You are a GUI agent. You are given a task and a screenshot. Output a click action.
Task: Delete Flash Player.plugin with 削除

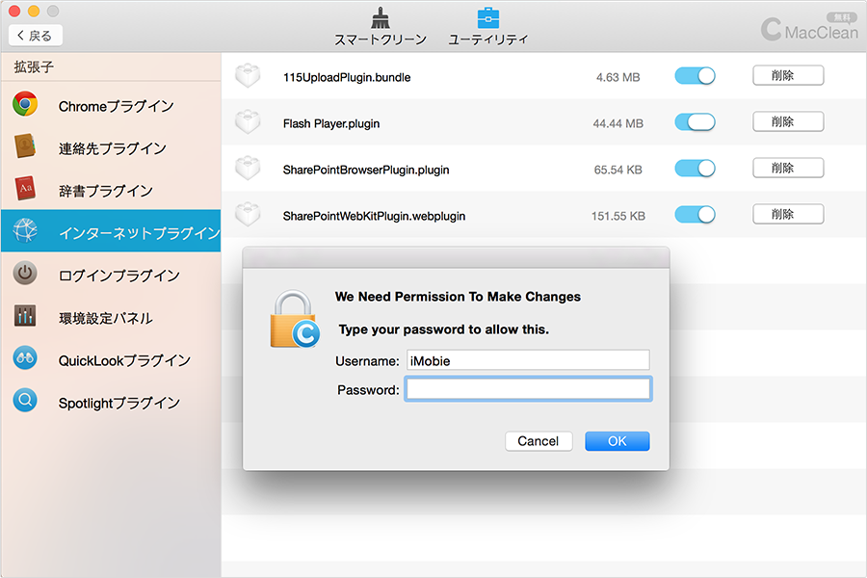pos(788,121)
